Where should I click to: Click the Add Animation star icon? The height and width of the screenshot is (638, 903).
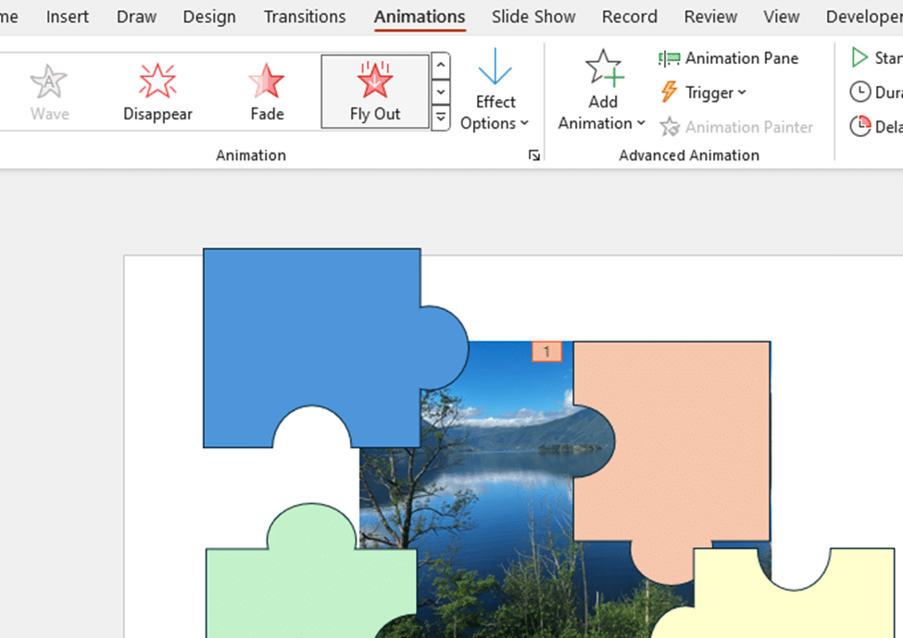point(603,67)
